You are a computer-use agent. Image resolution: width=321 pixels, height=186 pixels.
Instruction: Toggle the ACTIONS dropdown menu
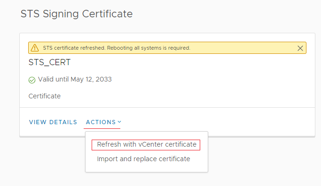coord(103,122)
